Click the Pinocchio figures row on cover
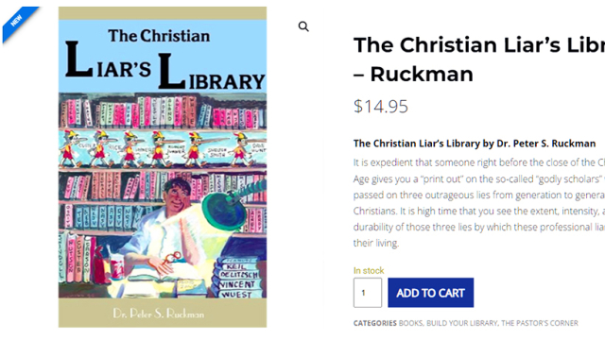This screenshot has width=605, height=340. click(x=163, y=149)
